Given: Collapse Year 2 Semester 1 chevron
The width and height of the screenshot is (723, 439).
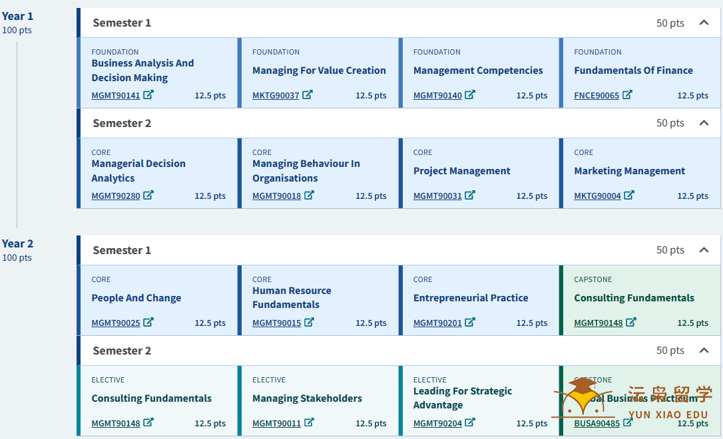Looking at the screenshot, I should coord(704,250).
